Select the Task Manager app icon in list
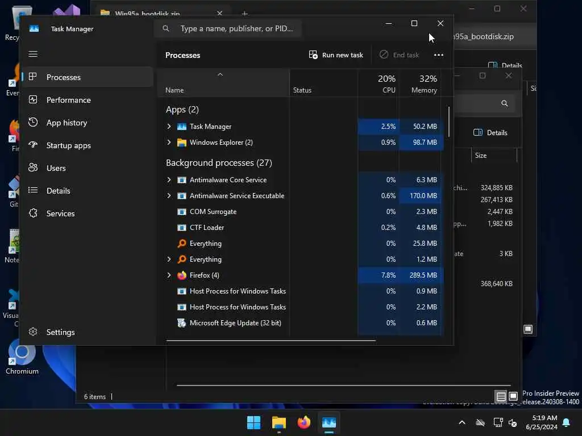The height and width of the screenshot is (436, 582). click(x=181, y=127)
